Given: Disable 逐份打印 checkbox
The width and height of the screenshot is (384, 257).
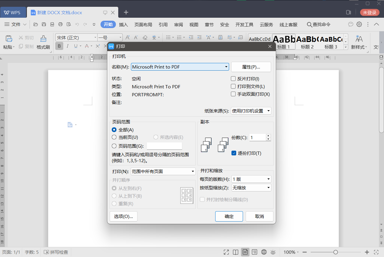Looking at the screenshot, I should click(233, 153).
